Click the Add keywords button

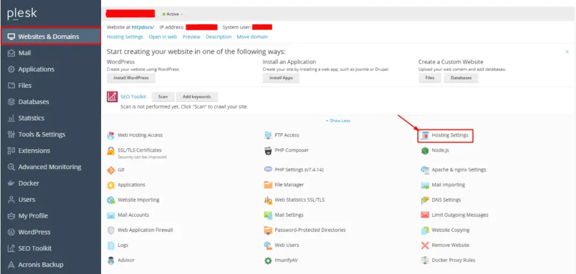coord(197,97)
